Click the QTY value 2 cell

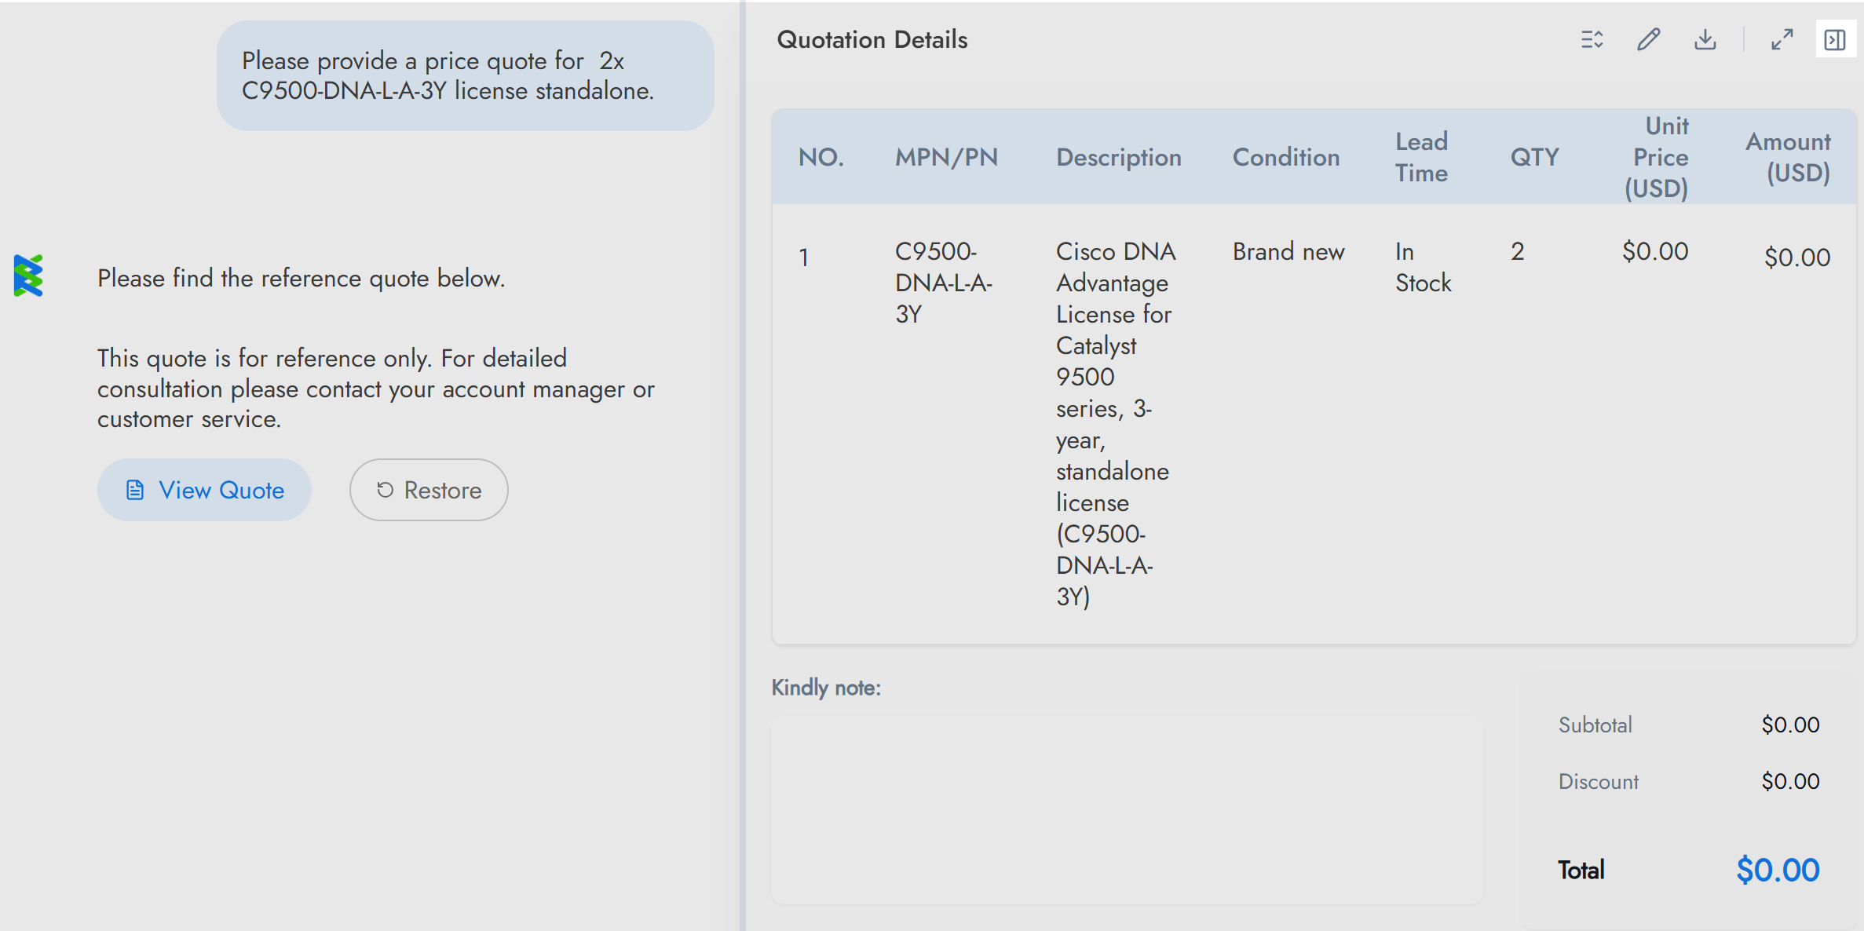coord(1517,251)
